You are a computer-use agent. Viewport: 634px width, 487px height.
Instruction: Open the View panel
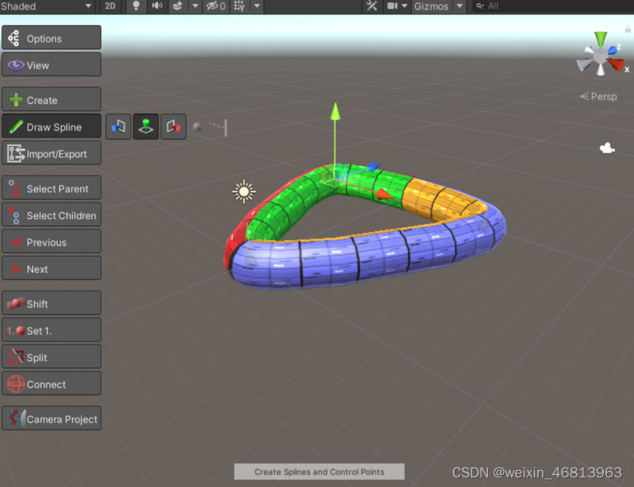click(51, 65)
